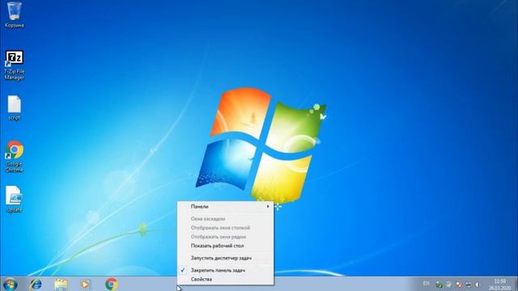This screenshot has height=291, width=518.
Task: Launch Internet Explorer from the taskbar
Action: (36, 284)
